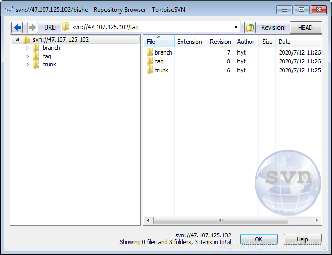Click the horizontal scrollbar thumb in the file list

click(221, 220)
